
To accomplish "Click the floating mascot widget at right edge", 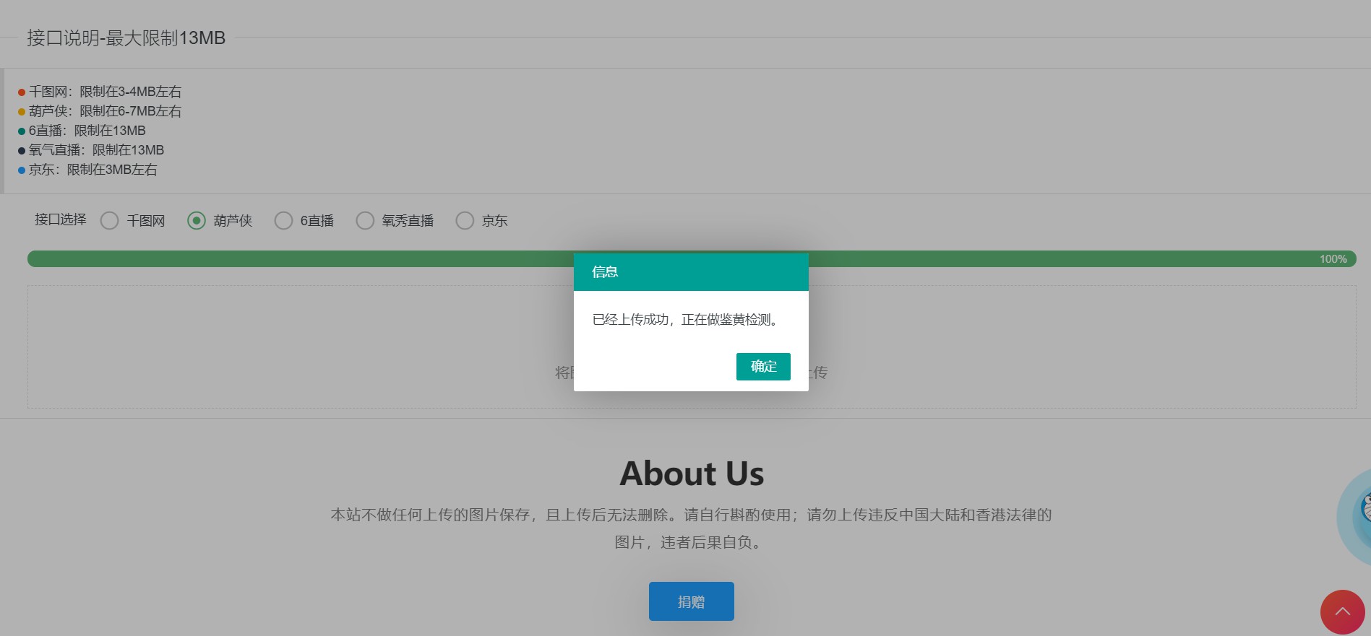I will point(1354,516).
